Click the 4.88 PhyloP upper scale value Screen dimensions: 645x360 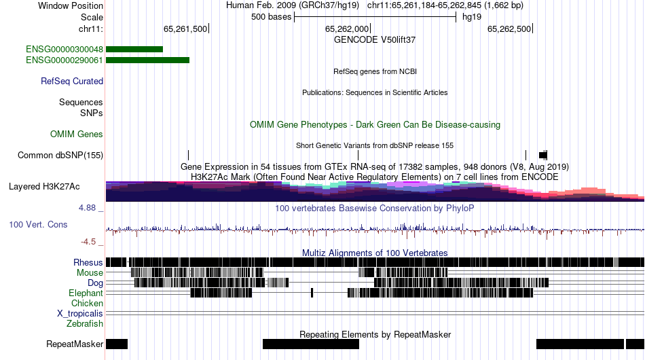87,208
